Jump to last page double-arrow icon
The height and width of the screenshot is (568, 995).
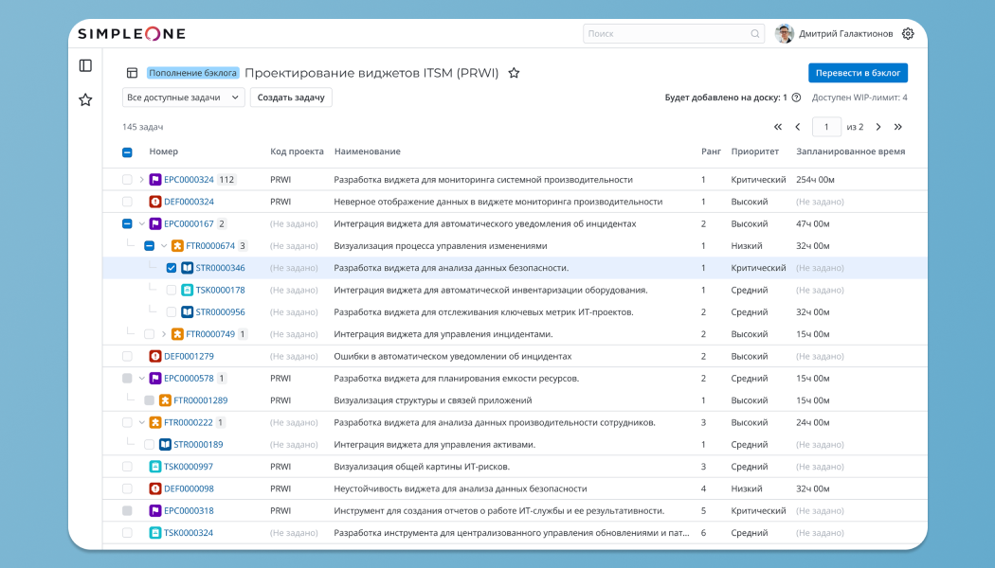[x=898, y=127]
